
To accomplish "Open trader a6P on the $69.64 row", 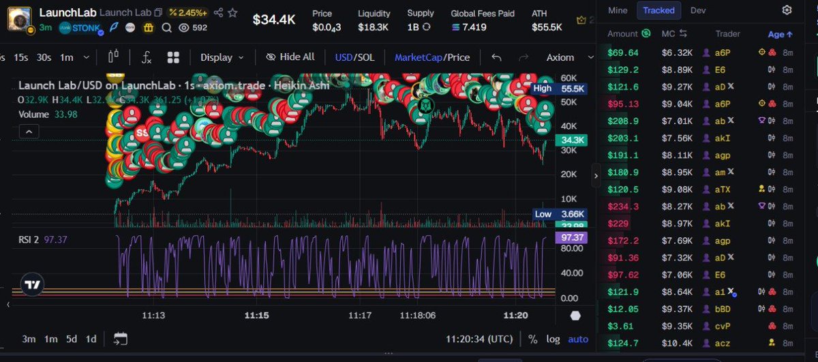I will pyautogui.click(x=722, y=52).
